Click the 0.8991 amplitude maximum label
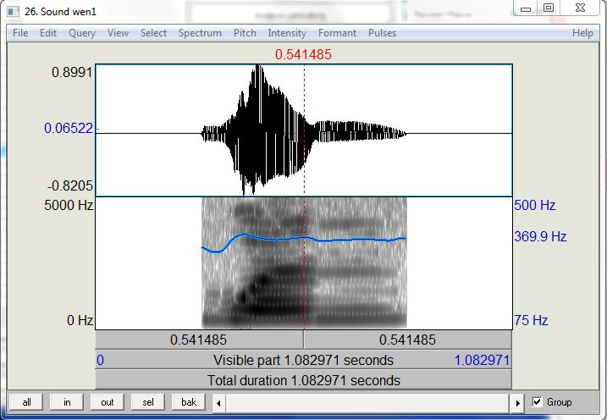The image size is (607, 420). pos(73,72)
